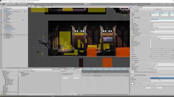Click the blue prefab icon in Hierarchy
Viewport: 174px width, 97px height.
(x=23, y=20)
